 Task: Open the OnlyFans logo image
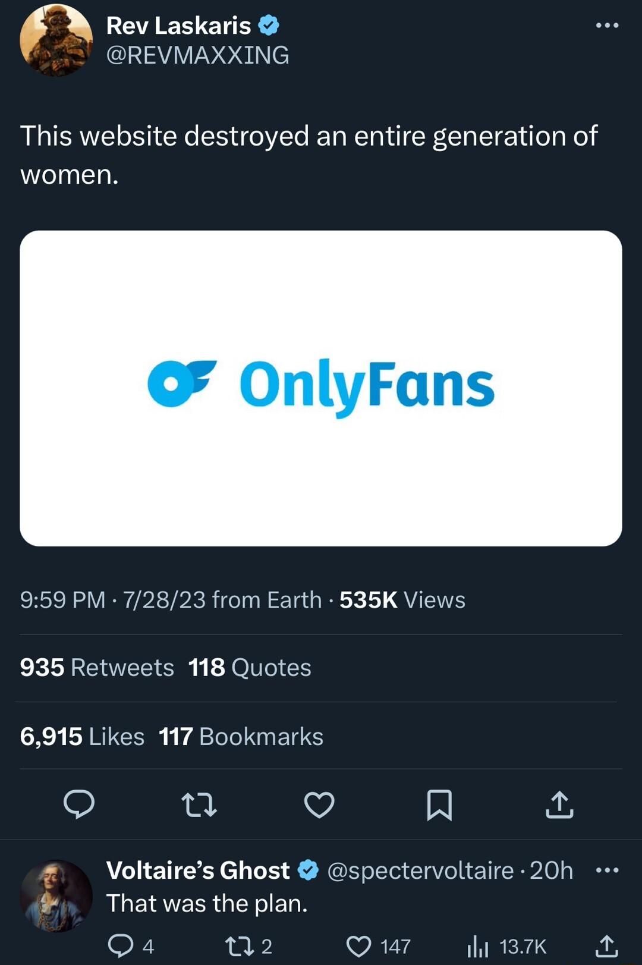tap(321, 388)
